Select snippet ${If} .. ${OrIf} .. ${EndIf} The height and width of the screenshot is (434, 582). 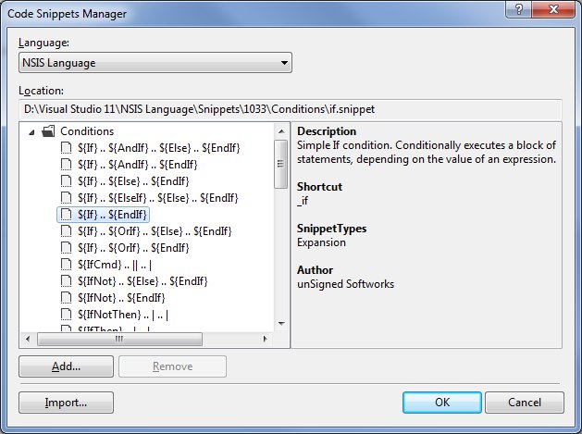coord(133,248)
